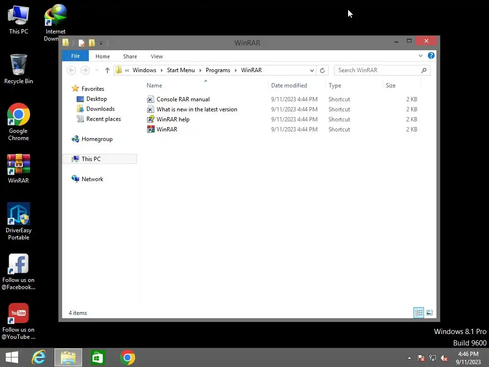
Task: Sort by Type column header
Action: click(335, 86)
